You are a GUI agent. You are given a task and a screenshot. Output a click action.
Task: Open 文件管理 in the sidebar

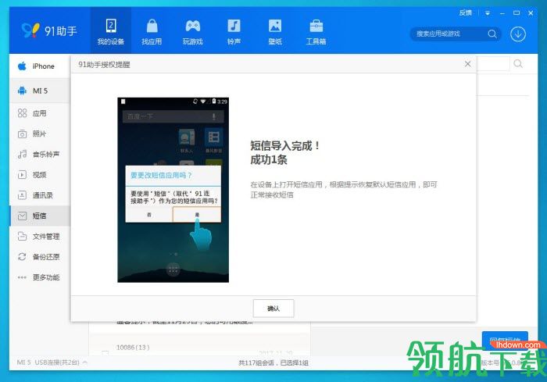click(40, 236)
